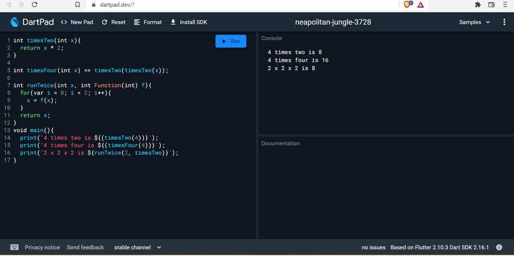Open the extensions puzzle icon

(478, 5)
